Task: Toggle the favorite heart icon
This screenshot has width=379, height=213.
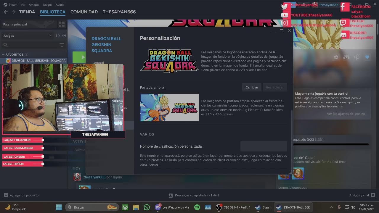Action: click(367, 57)
